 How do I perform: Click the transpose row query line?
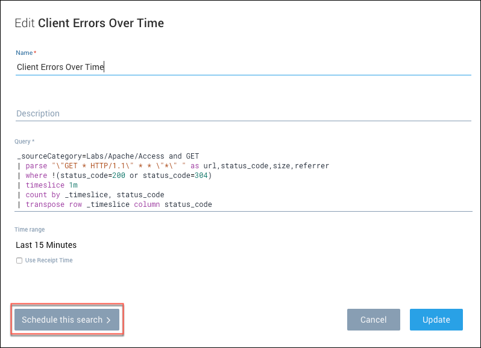click(118, 204)
